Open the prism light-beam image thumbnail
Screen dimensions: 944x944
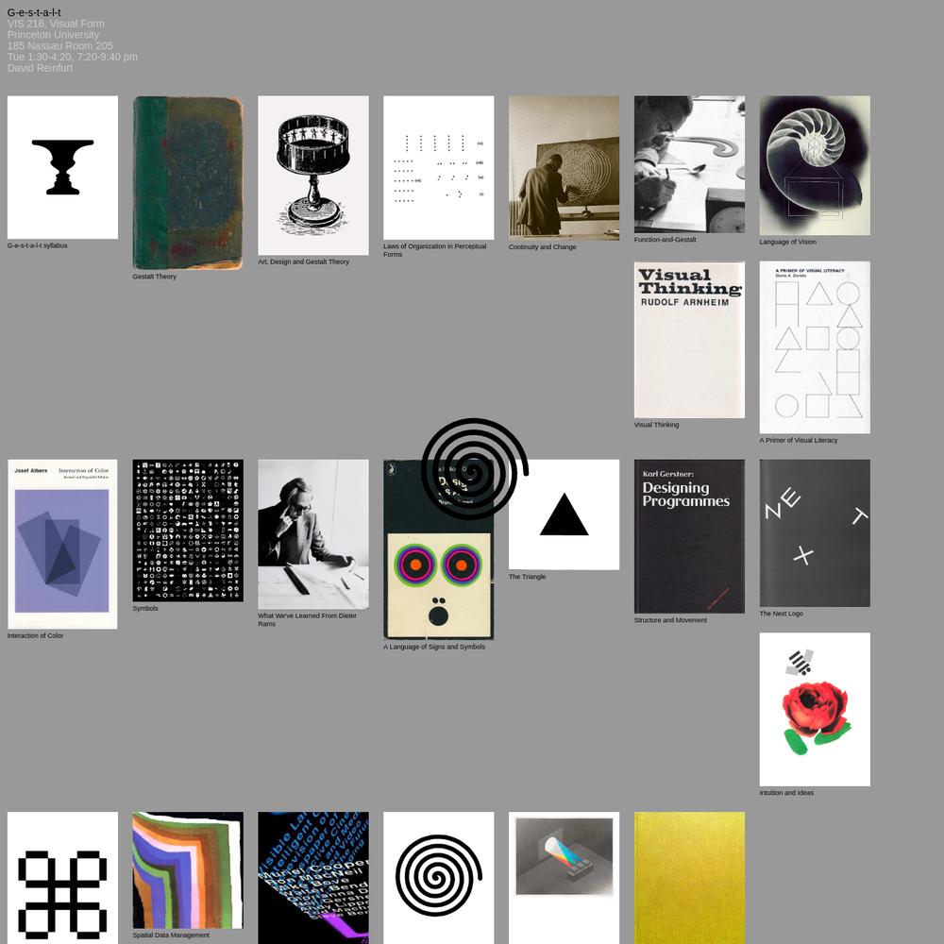click(564, 878)
